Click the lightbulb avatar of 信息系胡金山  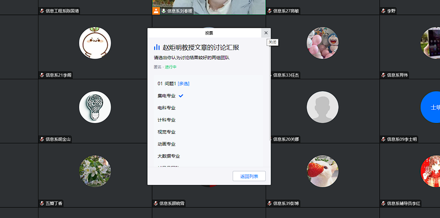pos(95,107)
